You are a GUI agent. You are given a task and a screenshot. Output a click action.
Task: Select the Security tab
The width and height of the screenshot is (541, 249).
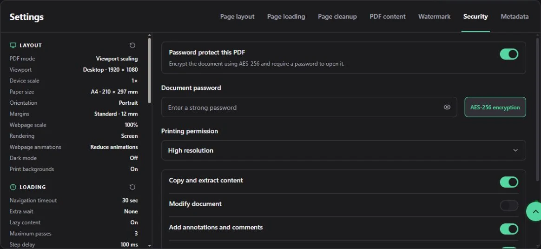point(475,17)
